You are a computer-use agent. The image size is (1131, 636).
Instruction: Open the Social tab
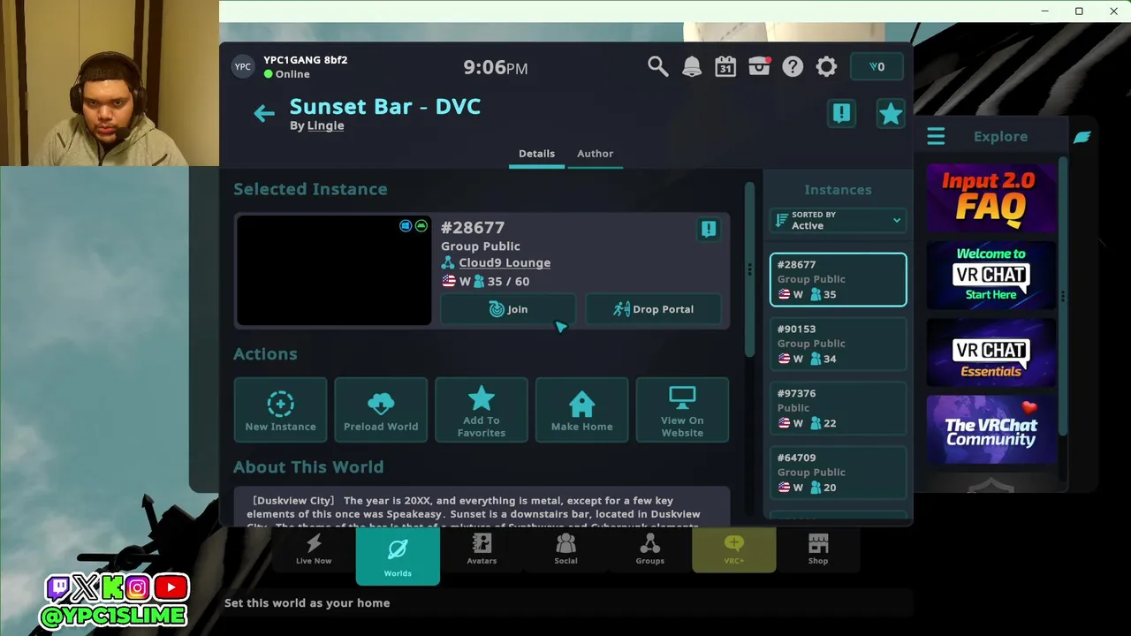click(565, 549)
